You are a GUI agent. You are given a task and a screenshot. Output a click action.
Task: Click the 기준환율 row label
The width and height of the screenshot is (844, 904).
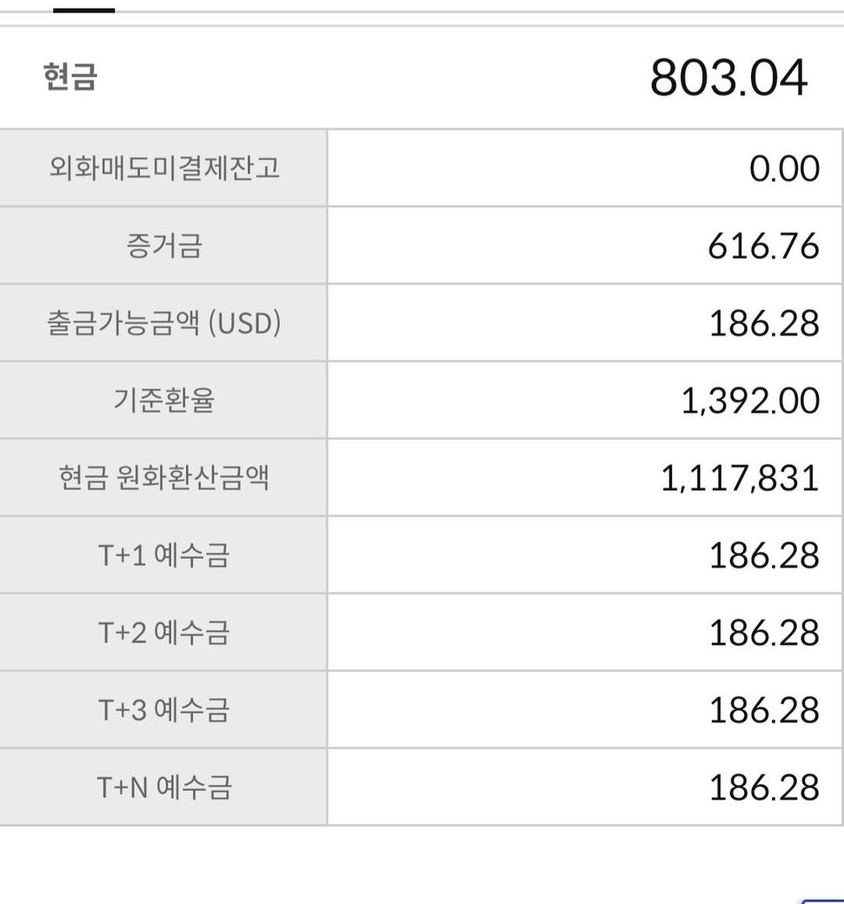[164, 401]
